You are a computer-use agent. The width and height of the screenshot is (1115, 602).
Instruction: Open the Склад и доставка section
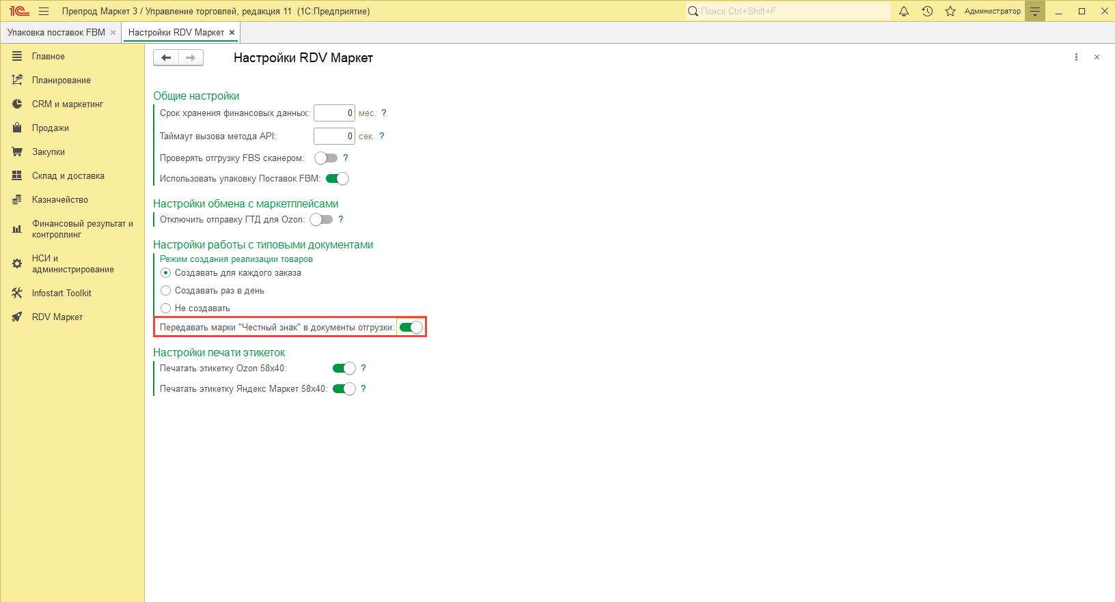coord(68,175)
